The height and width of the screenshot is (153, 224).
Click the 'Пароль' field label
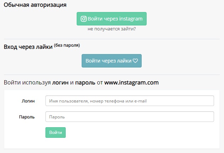click(27, 117)
